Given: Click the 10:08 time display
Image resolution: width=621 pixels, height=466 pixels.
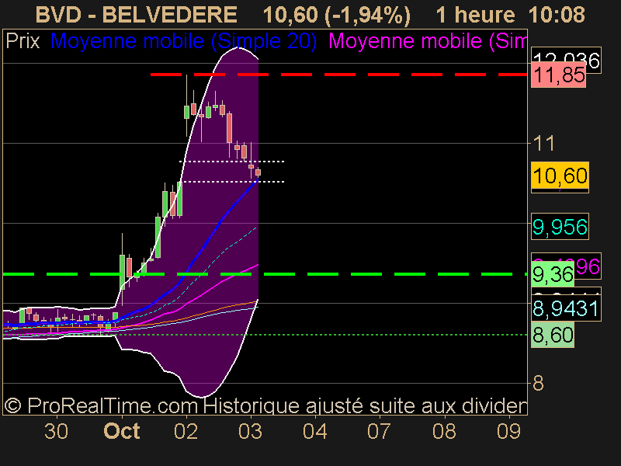Looking at the screenshot, I should 557,15.
